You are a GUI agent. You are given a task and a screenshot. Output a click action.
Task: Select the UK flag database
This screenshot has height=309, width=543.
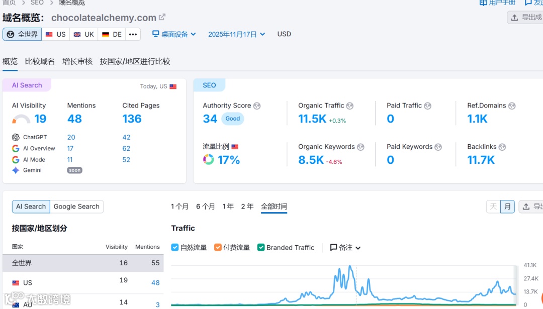click(84, 34)
